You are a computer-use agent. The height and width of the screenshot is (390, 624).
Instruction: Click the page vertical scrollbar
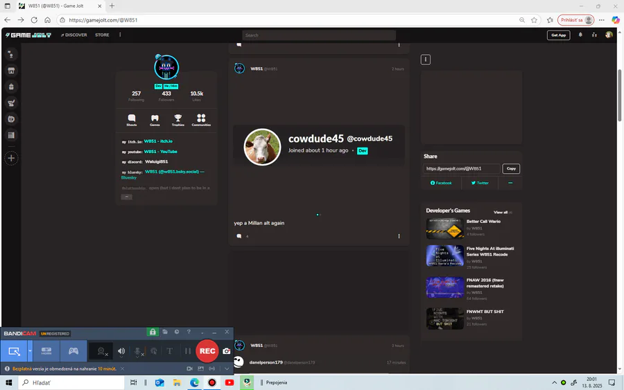tap(620, 96)
